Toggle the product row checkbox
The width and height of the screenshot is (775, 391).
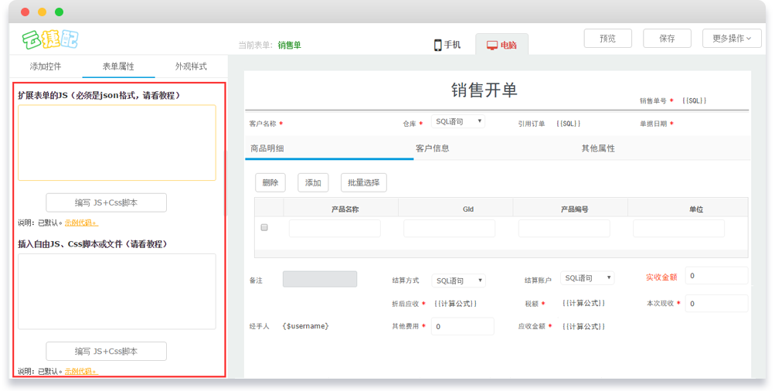(x=264, y=227)
